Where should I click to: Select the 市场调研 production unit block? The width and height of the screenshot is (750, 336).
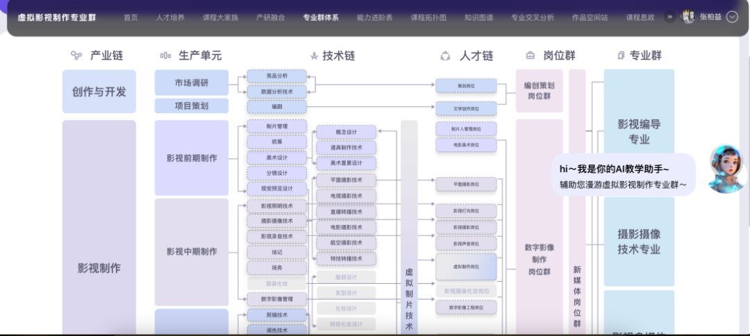pos(191,83)
